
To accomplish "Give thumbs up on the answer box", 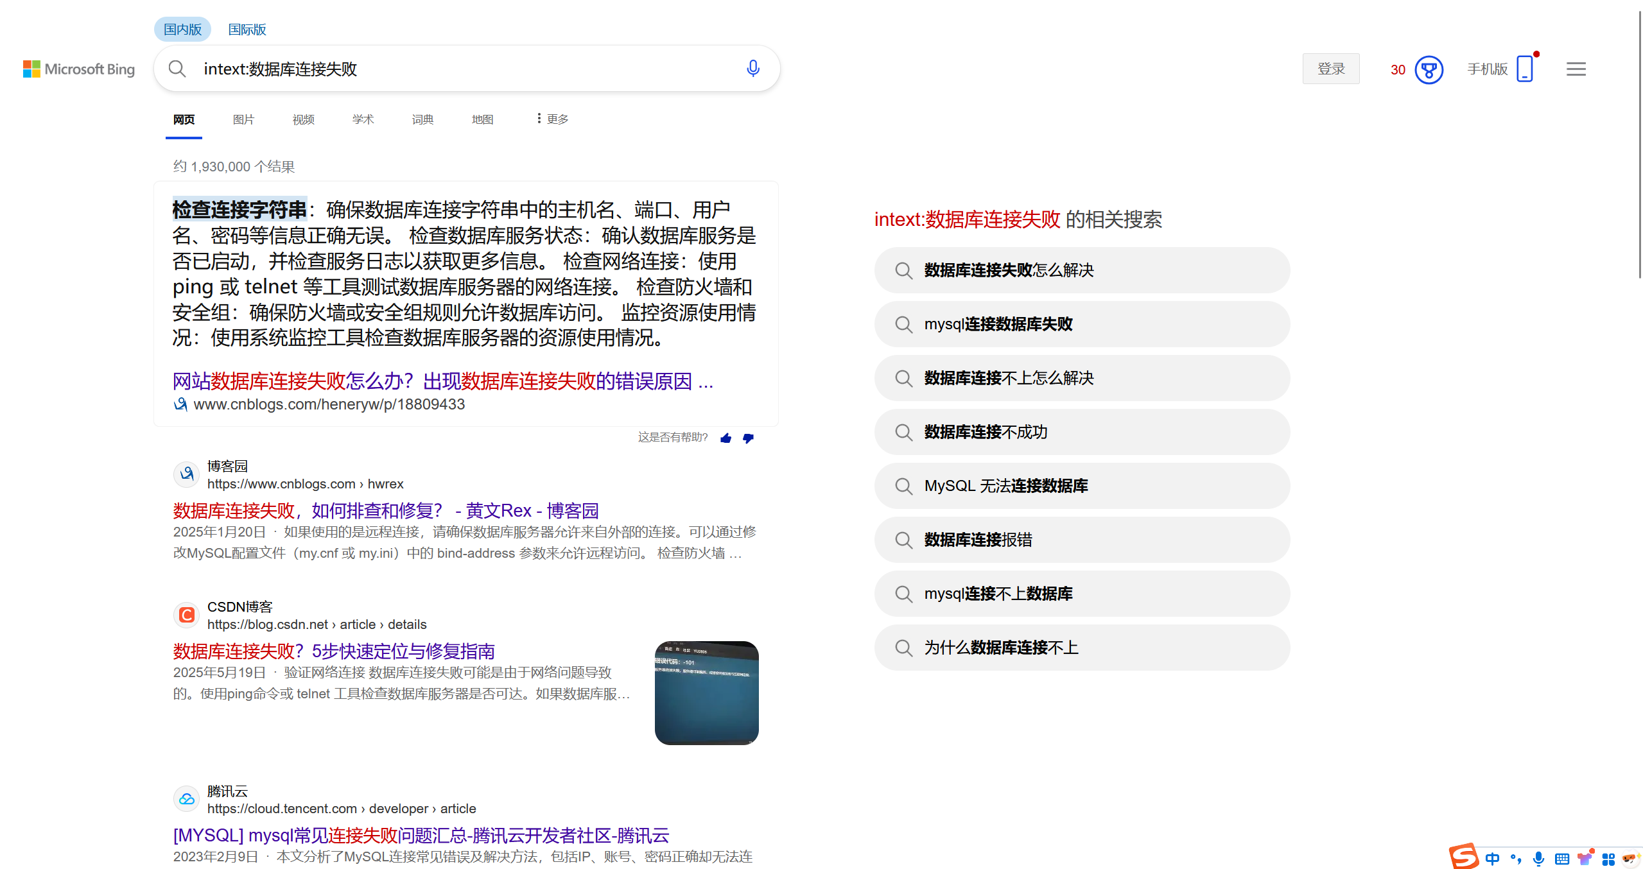I will coord(726,438).
